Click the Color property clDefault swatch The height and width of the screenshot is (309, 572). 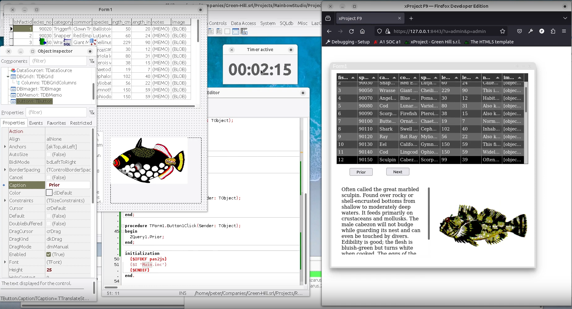pyautogui.click(x=49, y=193)
